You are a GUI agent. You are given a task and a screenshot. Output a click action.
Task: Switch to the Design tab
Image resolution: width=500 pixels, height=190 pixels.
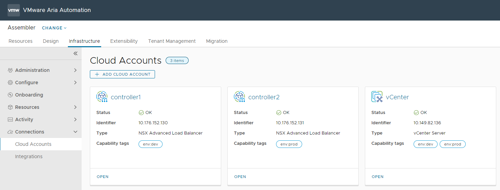coord(51,41)
